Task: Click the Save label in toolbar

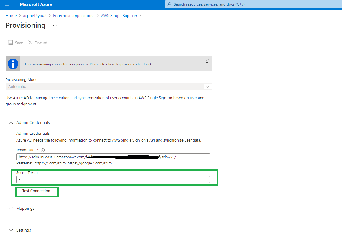Action: [19, 43]
